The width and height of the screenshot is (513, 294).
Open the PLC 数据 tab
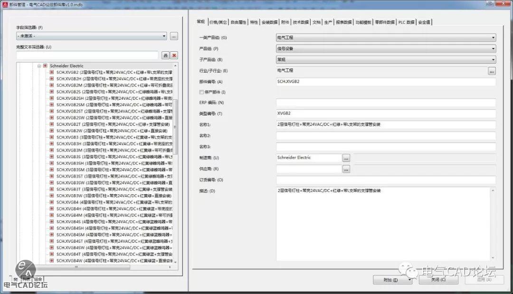406,22
